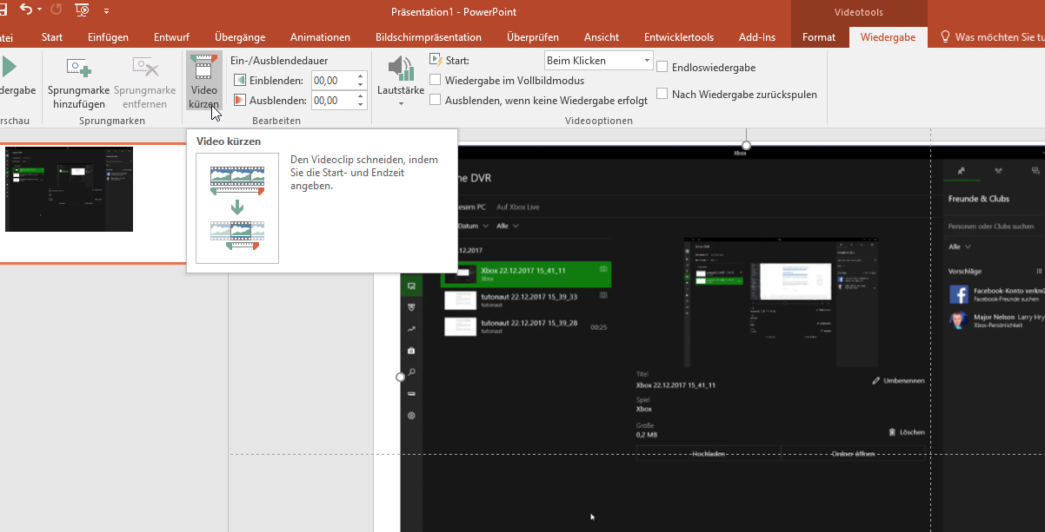Click the rotation handle above the video
The width and height of the screenshot is (1045, 532).
[x=746, y=145]
